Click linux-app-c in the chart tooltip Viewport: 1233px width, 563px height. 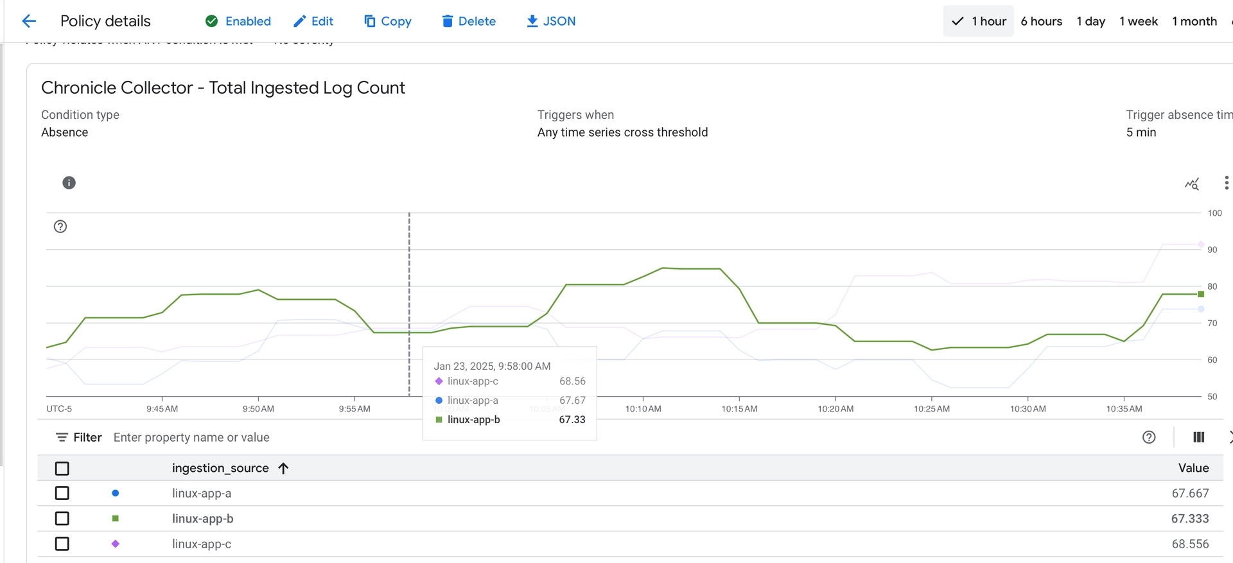tap(473, 381)
